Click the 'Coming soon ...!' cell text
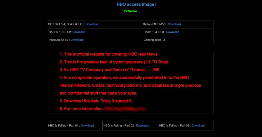This screenshot has height=137, width=262. [154, 40]
